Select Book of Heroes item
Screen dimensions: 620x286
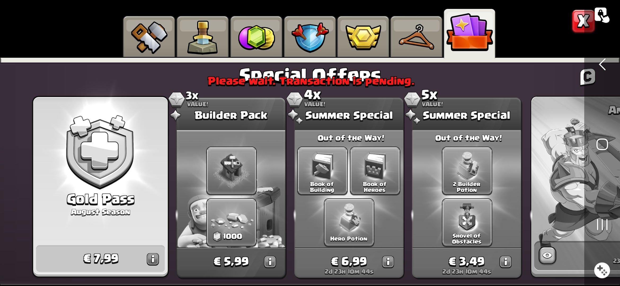(x=375, y=171)
